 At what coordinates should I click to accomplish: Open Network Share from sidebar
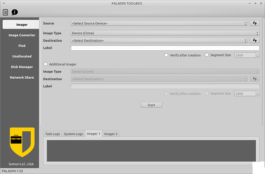click(22, 78)
